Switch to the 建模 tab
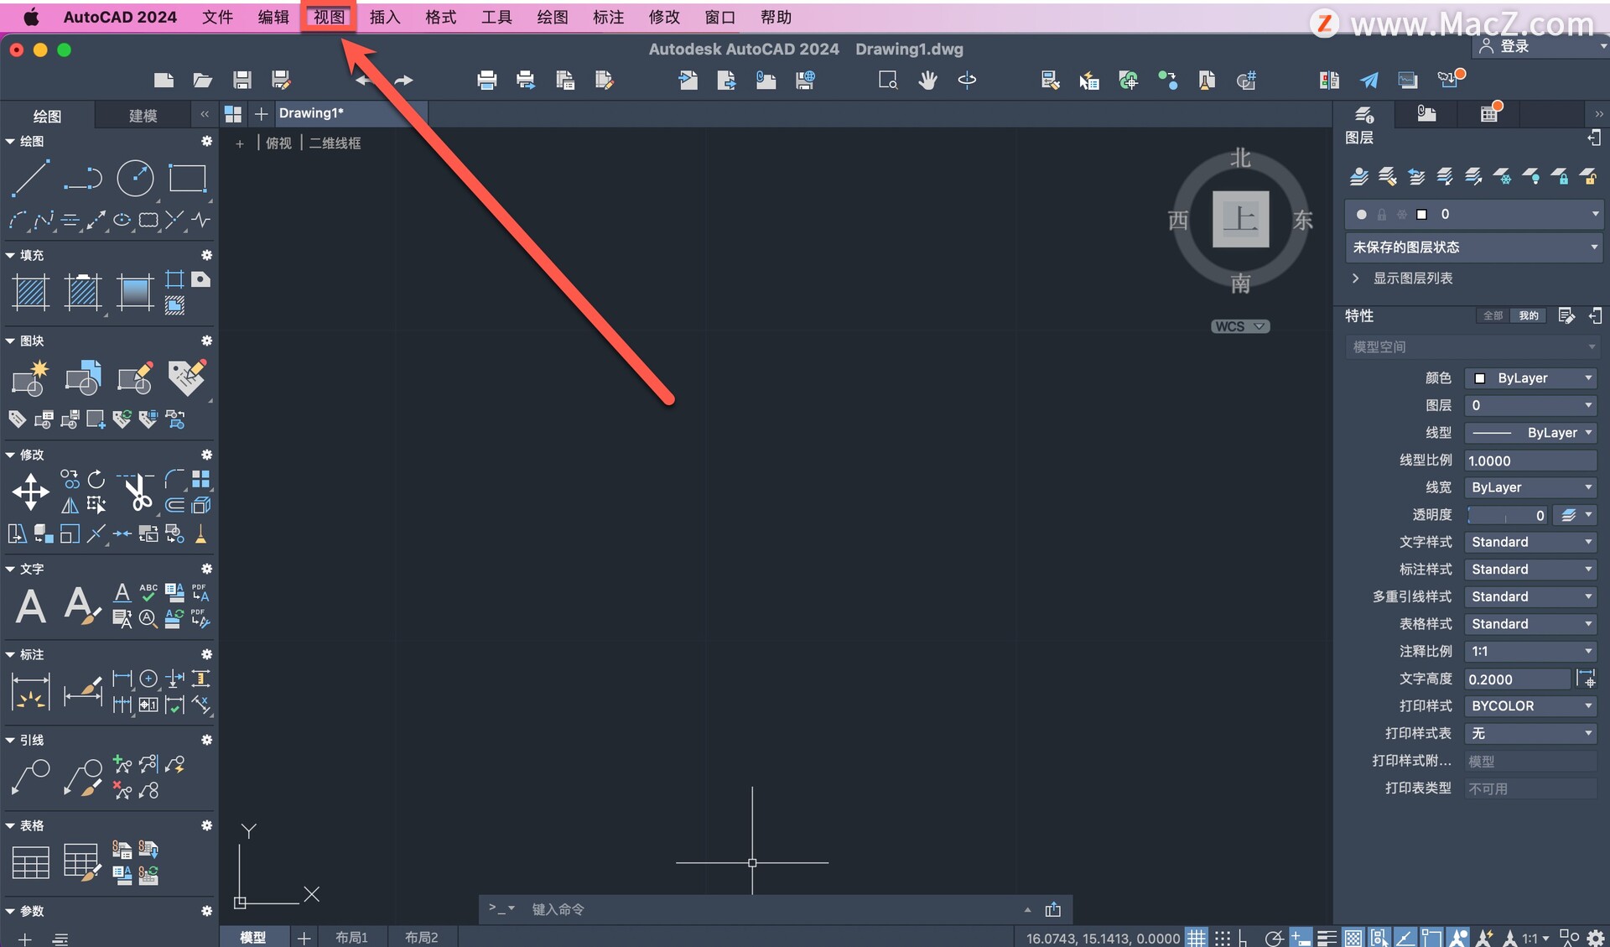 (x=143, y=115)
